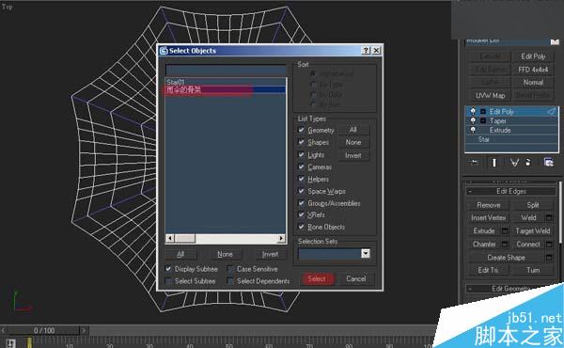Image resolution: width=564 pixels, height=348 pixels.
Task: Toggle the Display Subtree checkbox
Action: pyautogui.click(x=168, y=269)
